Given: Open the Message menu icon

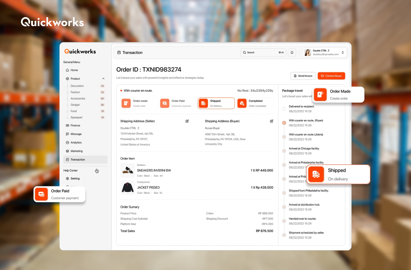Looking at the screenshot, I should [x=67, y=134].
